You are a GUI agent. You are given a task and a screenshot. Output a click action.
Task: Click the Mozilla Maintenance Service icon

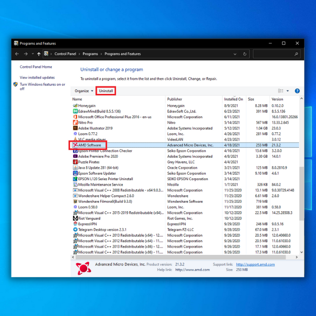pyautogui.click(x=75, y=185)
